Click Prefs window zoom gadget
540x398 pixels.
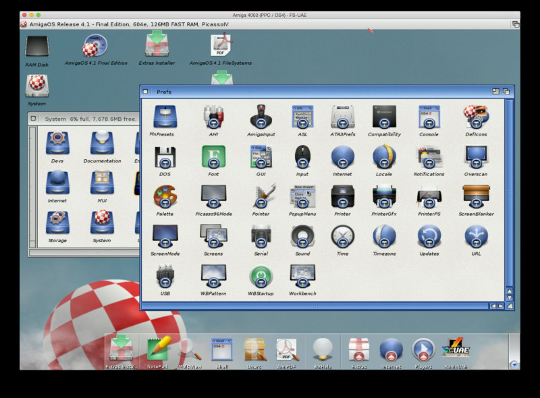495,92
